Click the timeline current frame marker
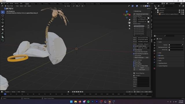 (5, 94)
